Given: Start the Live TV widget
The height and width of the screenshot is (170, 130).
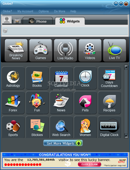Looking at the screenshot, I should pyautogui.click(x=114, y=50).
